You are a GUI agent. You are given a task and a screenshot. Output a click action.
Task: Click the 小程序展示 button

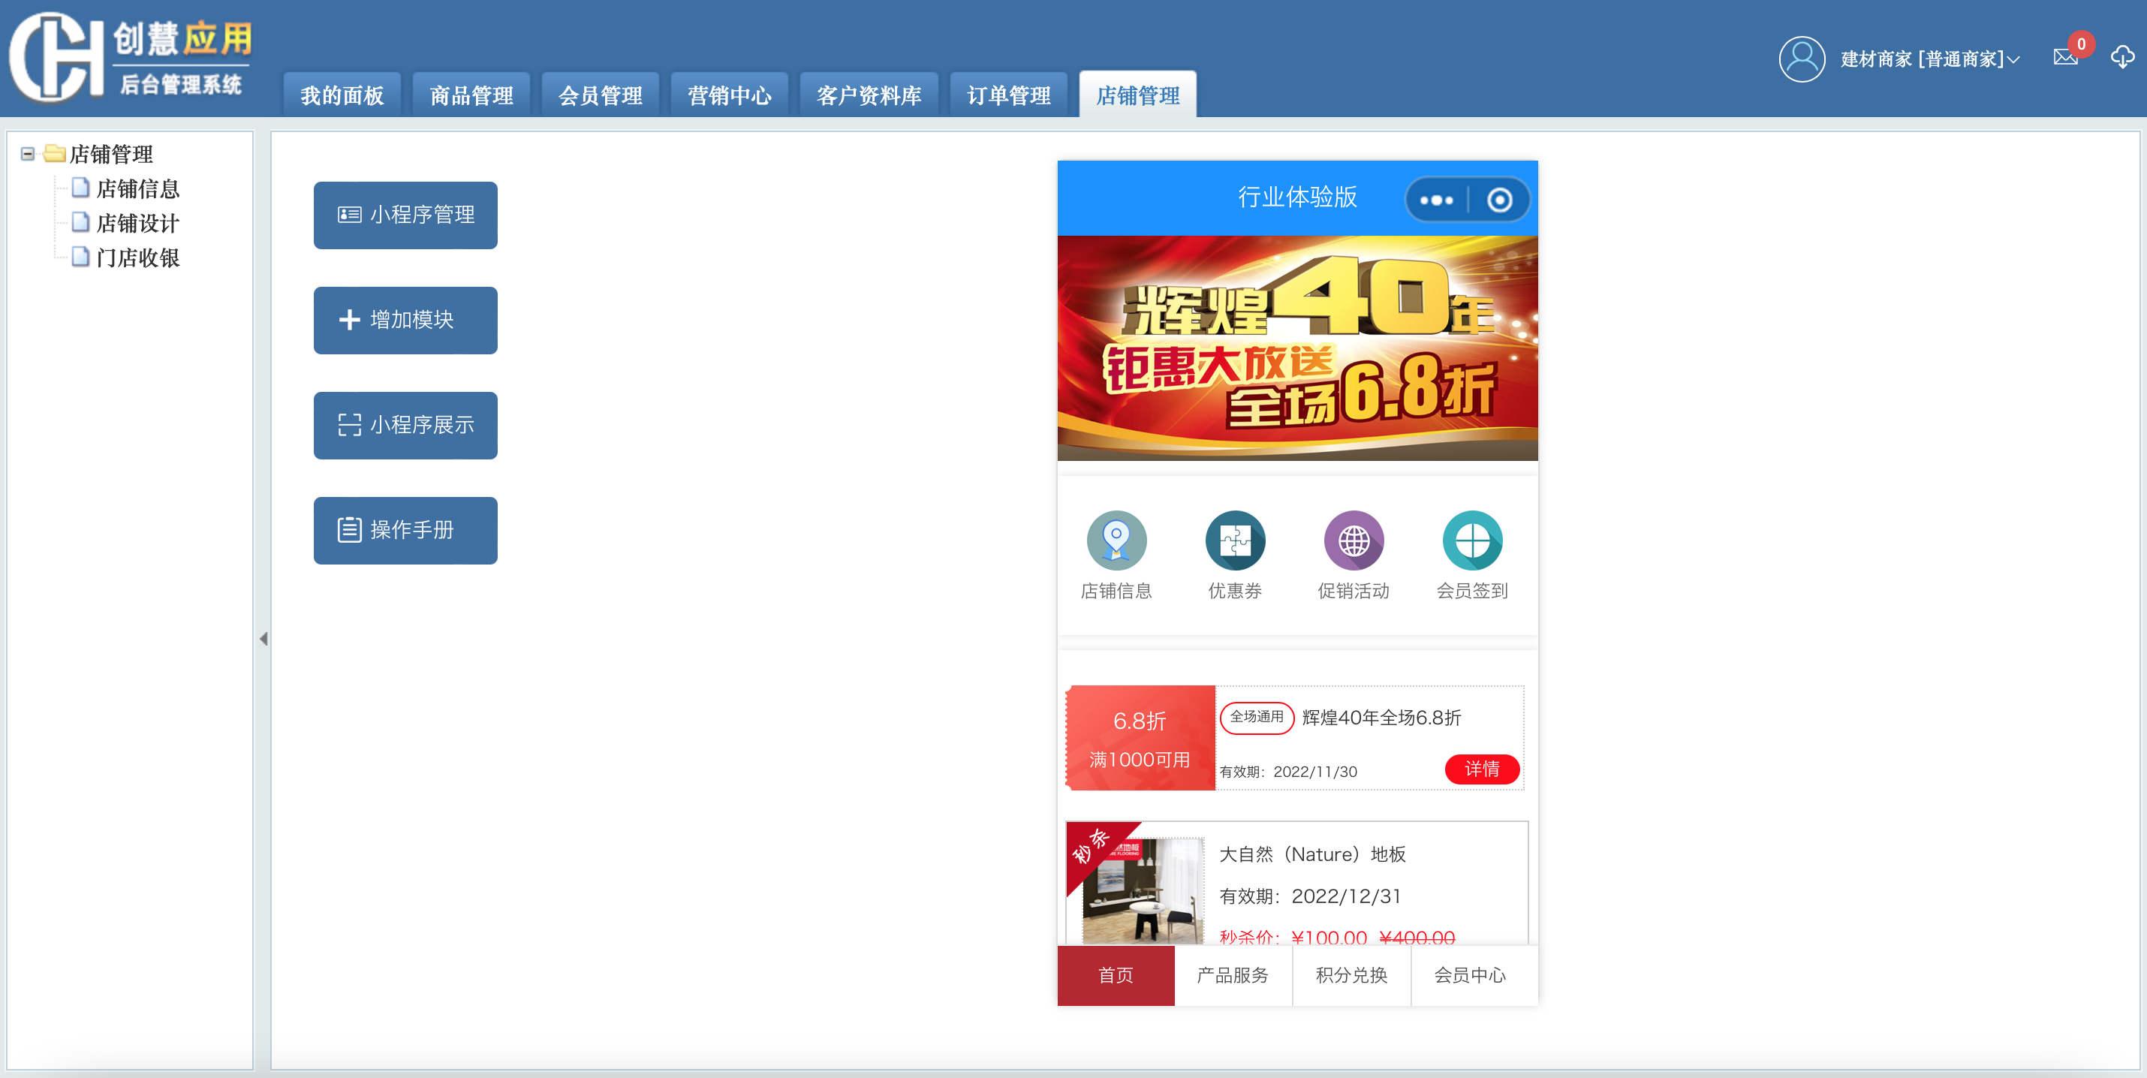pos(405,425)
